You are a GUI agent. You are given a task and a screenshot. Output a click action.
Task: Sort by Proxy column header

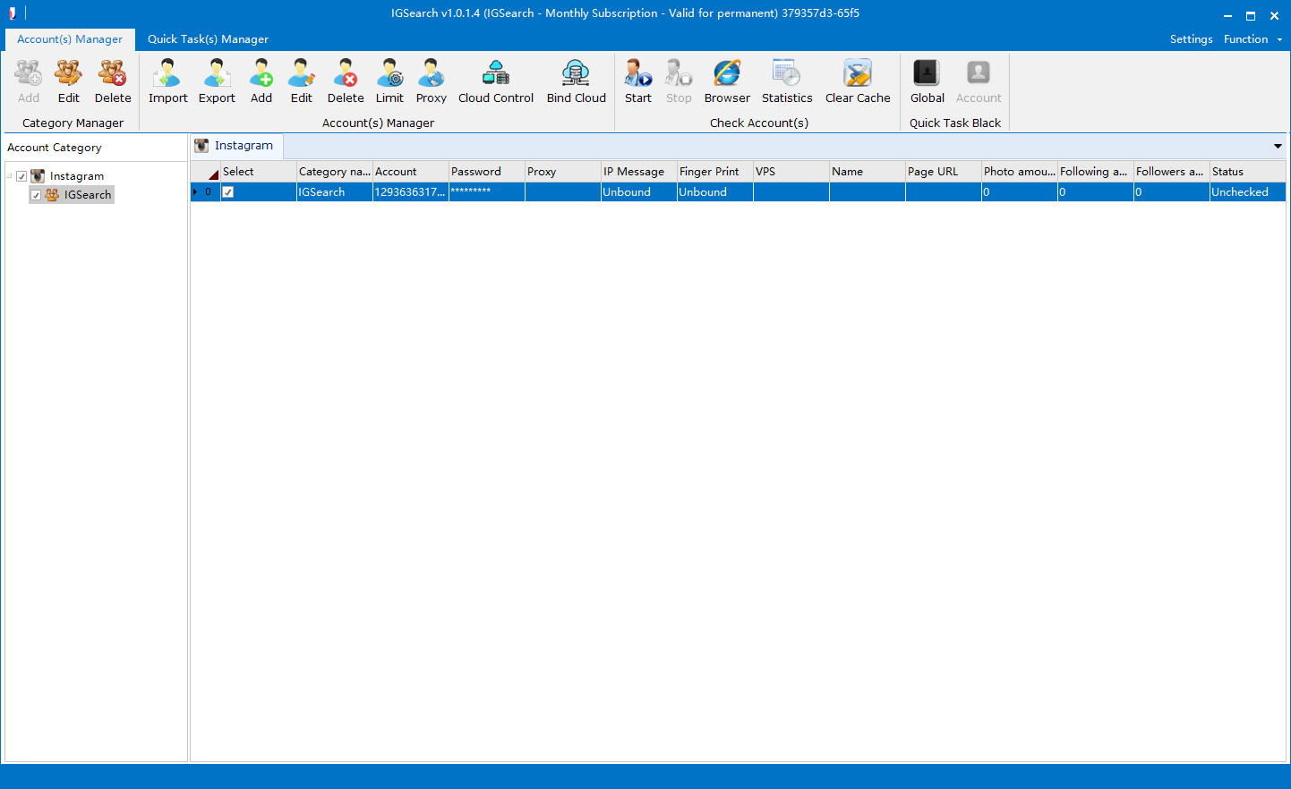pyautogui.click(x=562, y=172)
